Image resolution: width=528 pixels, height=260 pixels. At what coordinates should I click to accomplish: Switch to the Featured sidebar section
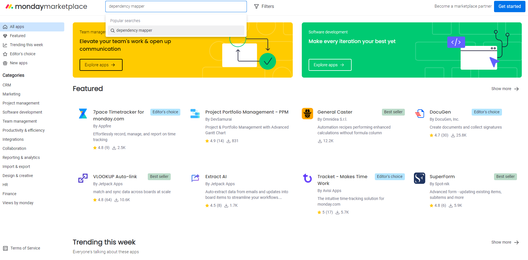click(x=18, y=36)
